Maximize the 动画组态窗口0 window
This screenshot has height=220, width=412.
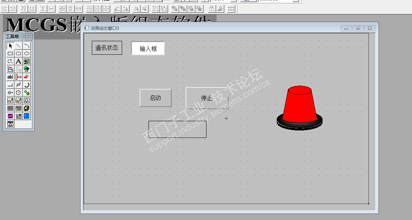click(x=358, y=28)
